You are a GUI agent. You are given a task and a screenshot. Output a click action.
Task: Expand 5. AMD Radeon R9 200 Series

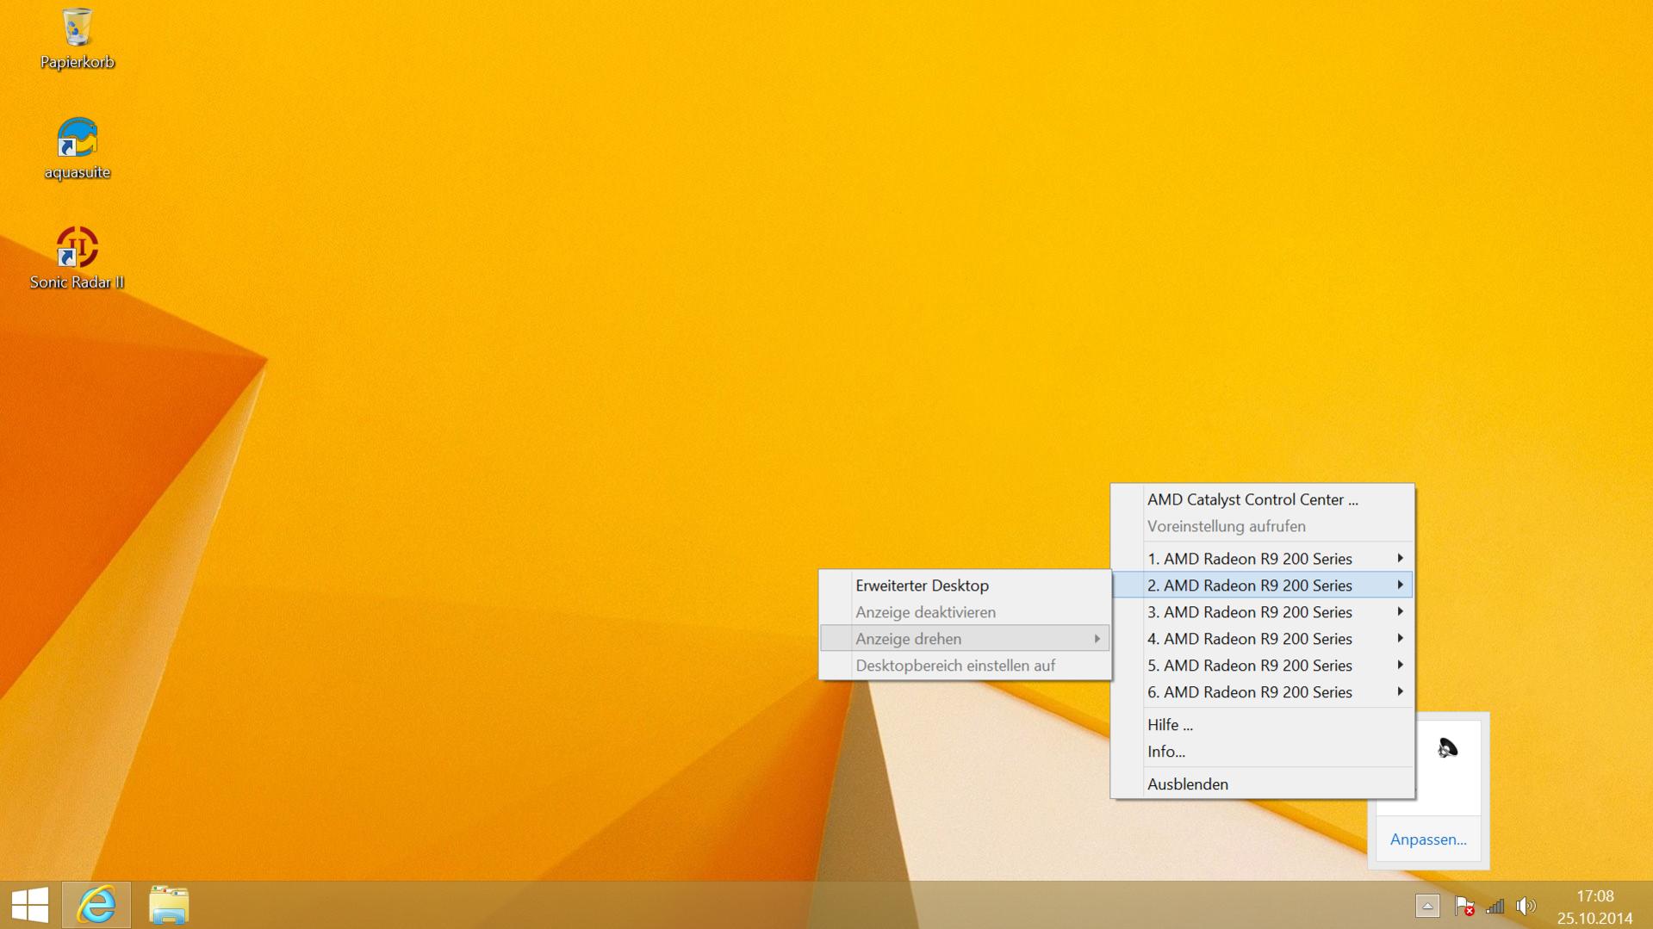pyautogui.click(x=1263, y=666)
